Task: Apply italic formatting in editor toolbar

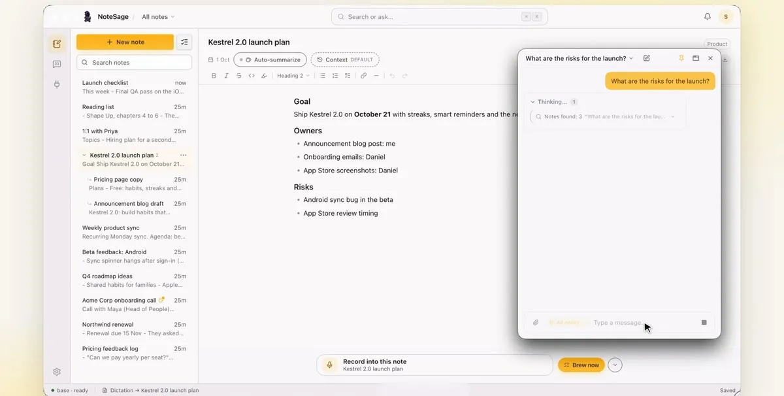Action: click(x=226, y=76)
